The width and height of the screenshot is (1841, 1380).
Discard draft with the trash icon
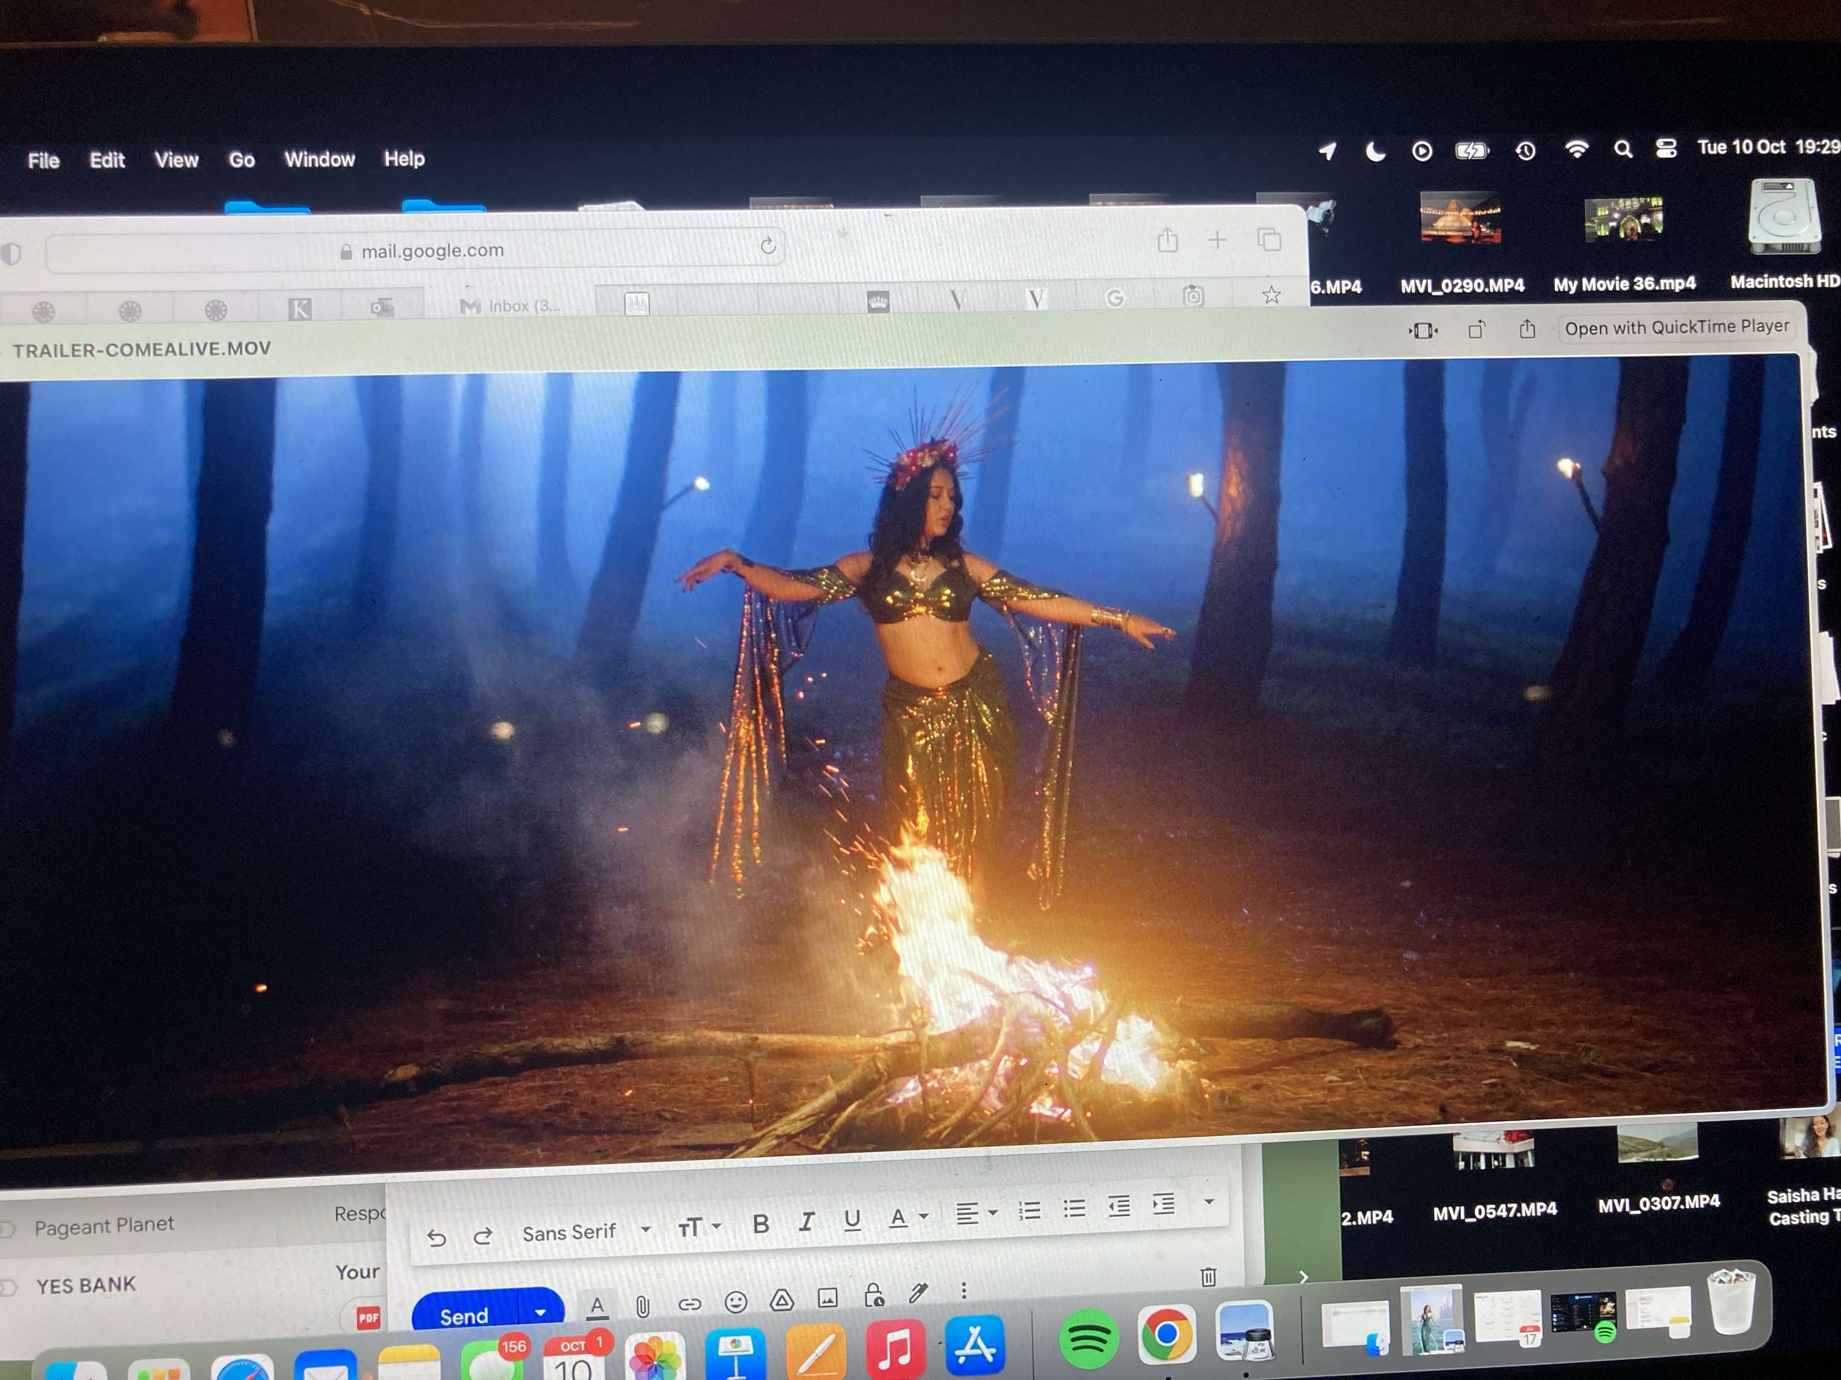pyautogui.click(x=1208, y=1276)
